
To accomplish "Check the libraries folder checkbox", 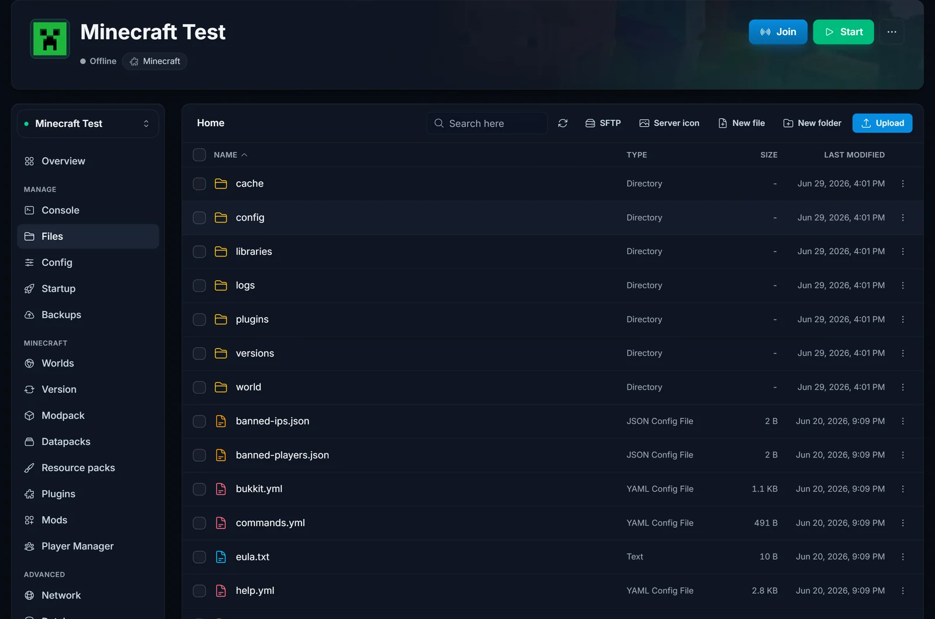I will coord(199,251).
